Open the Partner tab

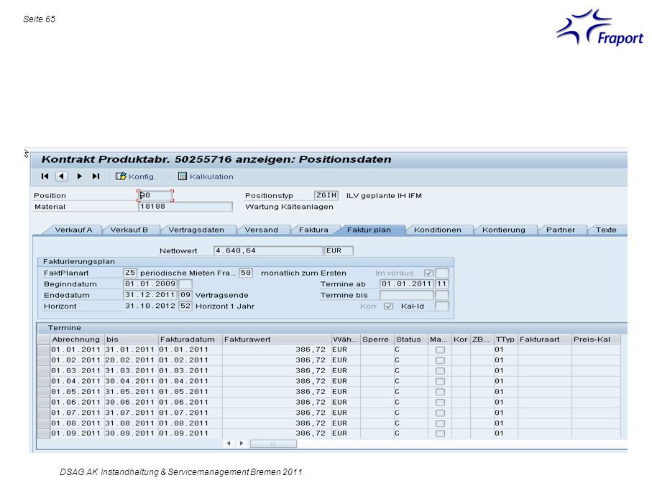click(x=561, y=230)
